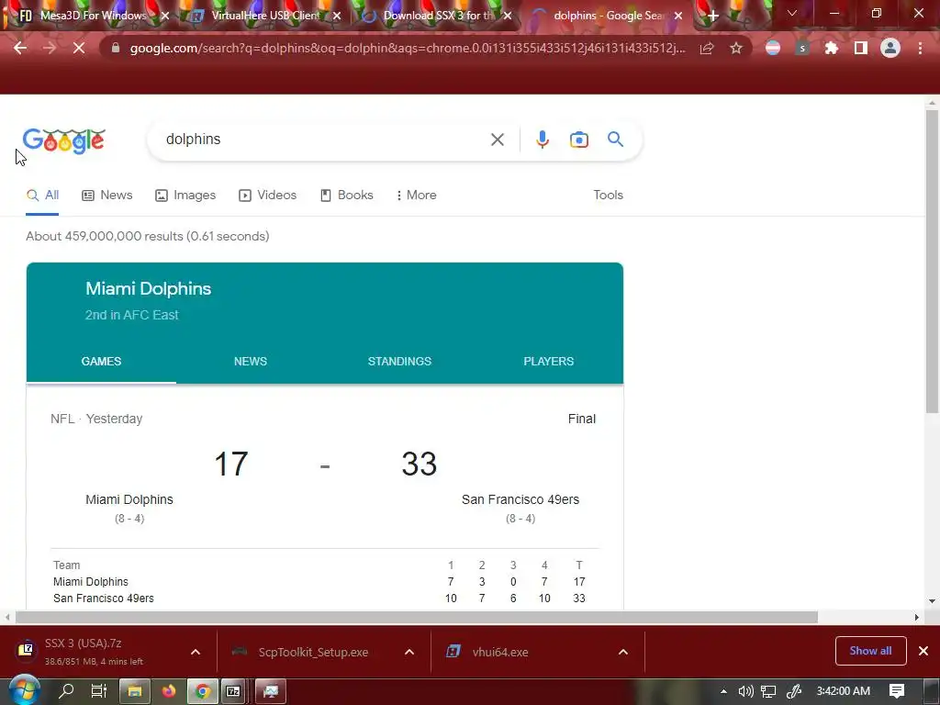Open the vhui64.exe download

pyautogui.click(x=500, y=652)
